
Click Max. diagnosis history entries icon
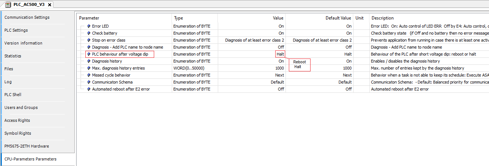pos(88,68)
